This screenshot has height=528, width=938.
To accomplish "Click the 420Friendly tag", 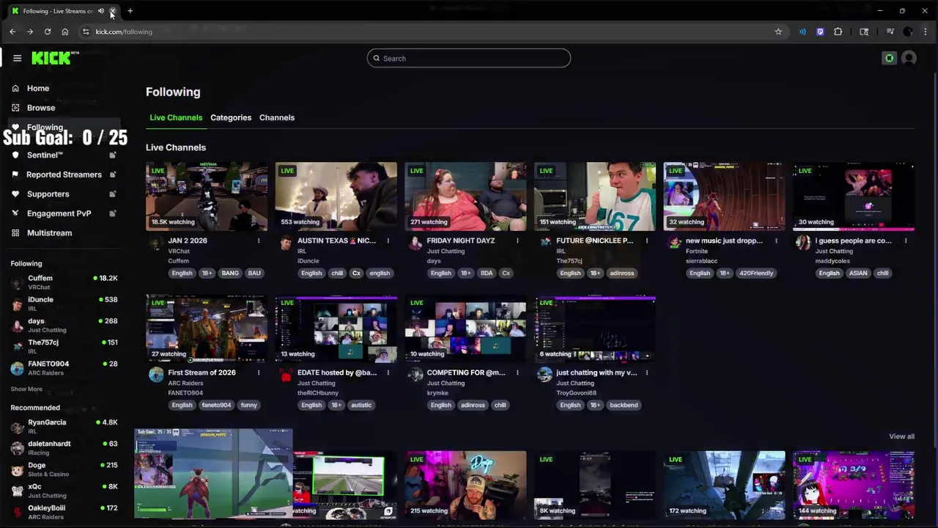I will (x=756, y=273).
